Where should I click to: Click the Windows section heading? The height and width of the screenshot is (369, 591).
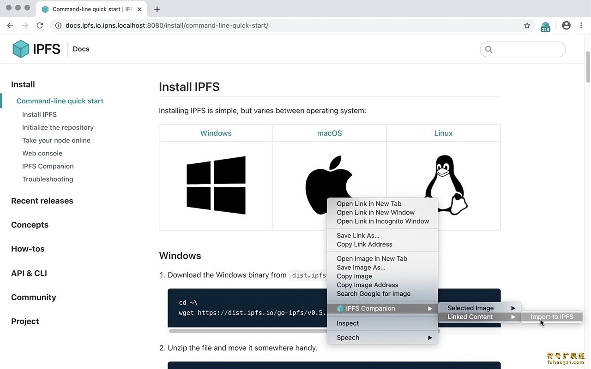[x=180, y=256]
